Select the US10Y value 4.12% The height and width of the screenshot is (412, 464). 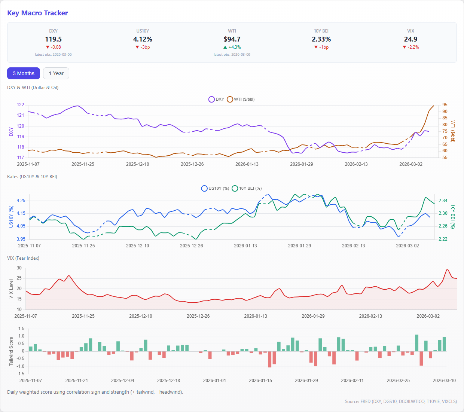click(143, 39)
